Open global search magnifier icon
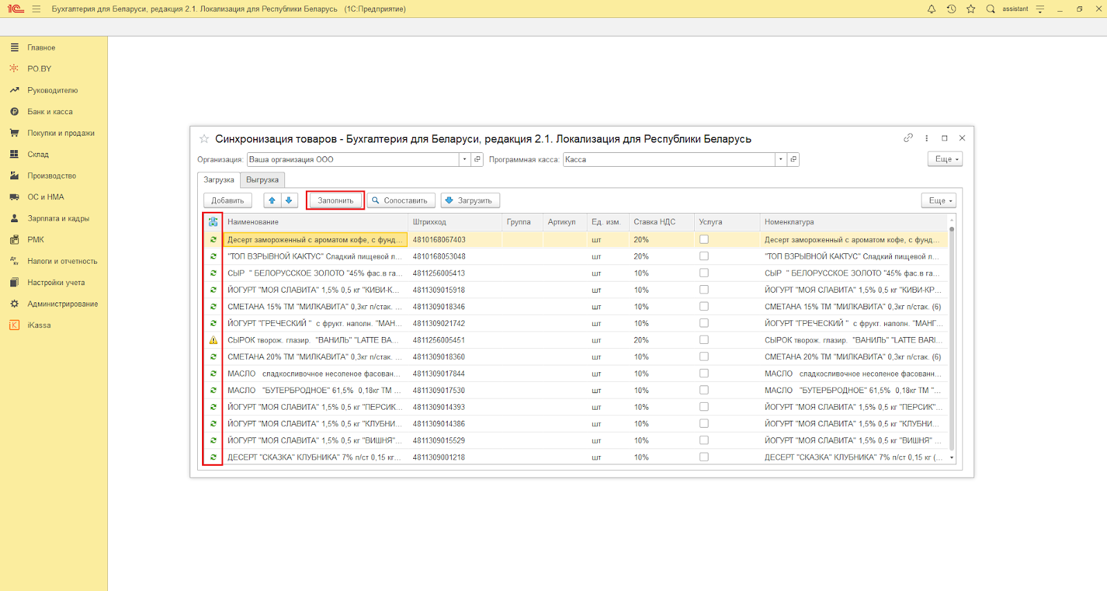 pos(990,9)
